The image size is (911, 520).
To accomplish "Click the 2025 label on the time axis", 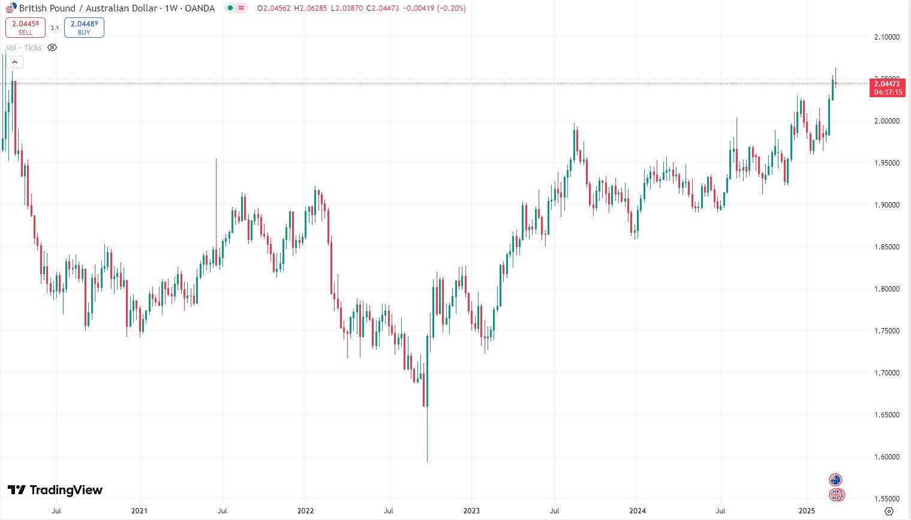I will pyautogui.click(x=807, y=511).
